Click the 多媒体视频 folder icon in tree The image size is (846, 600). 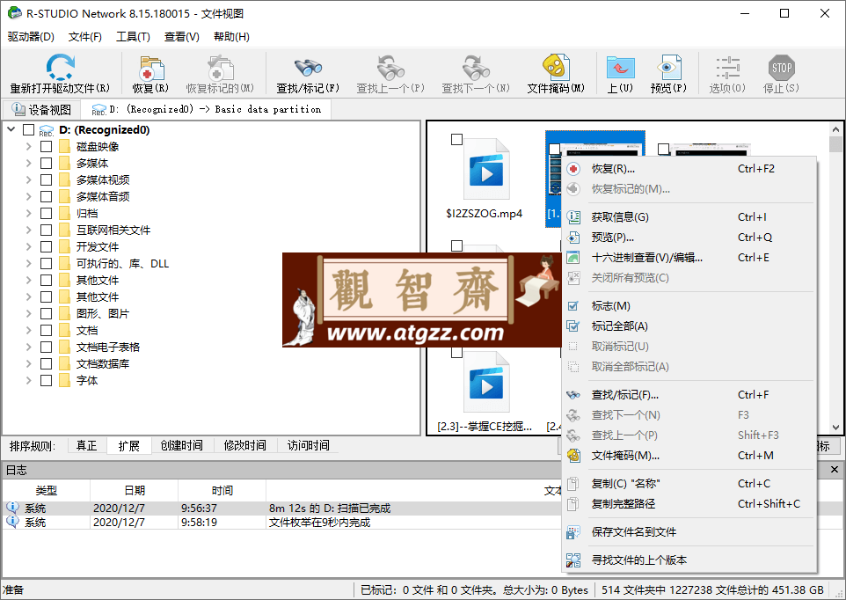(65, 179)
